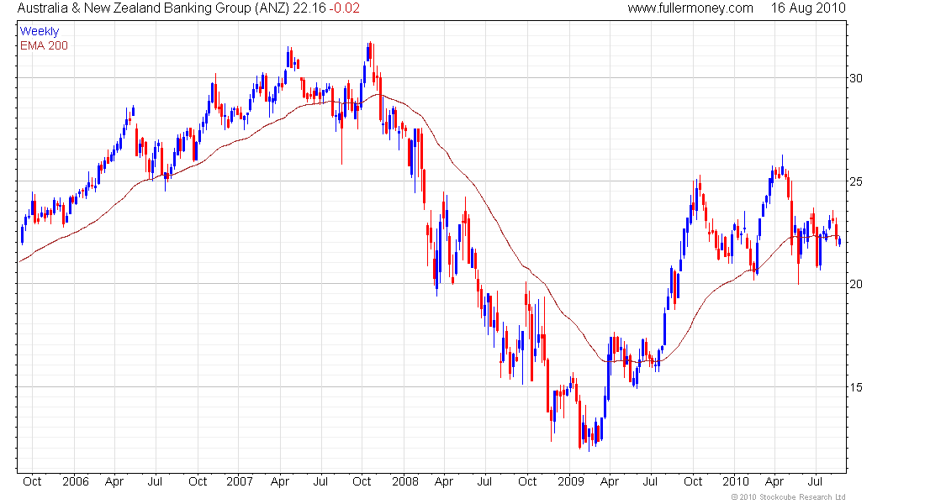Click the 'Oct' label just before 2008
925x504 pixels.
point(362,481)
